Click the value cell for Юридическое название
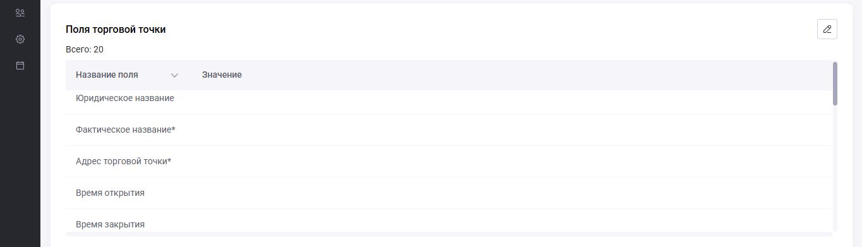The width and height of the screenshot is (862, 247). coord(512,102)
